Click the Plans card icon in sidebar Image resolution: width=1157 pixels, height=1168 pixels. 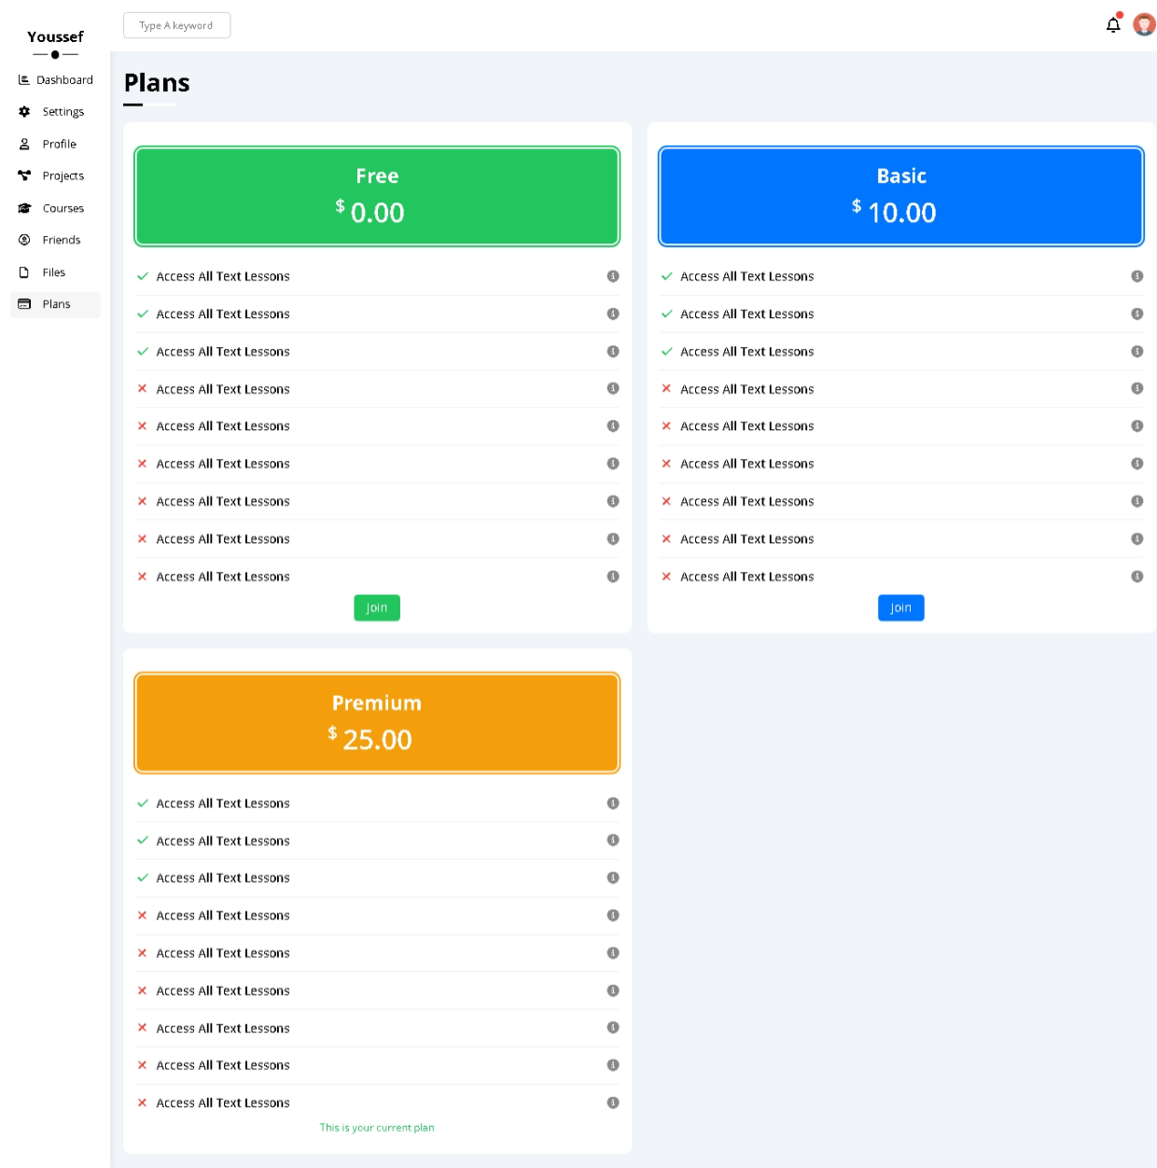tap(24, 304)
